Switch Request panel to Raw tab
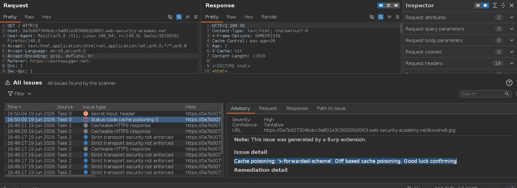The image size is (517, 188). click(29, 17)
